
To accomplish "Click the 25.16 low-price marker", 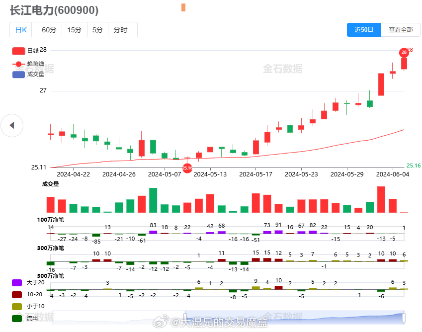I will point(187,168).
